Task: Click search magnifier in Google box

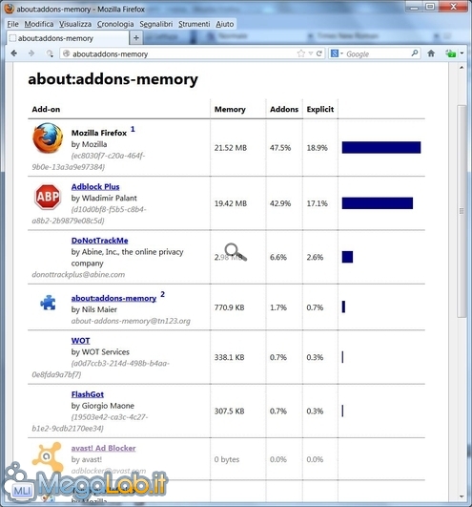Action: [x=415, y=53]
